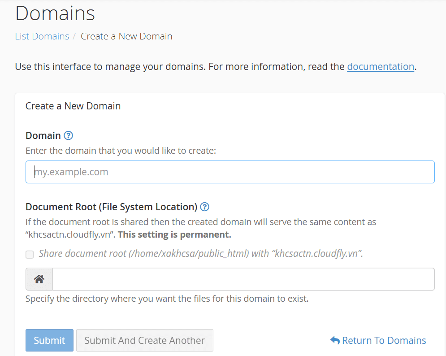Click the bold "Domain" field label
The image size is (446, 356).
pos(43,135)
